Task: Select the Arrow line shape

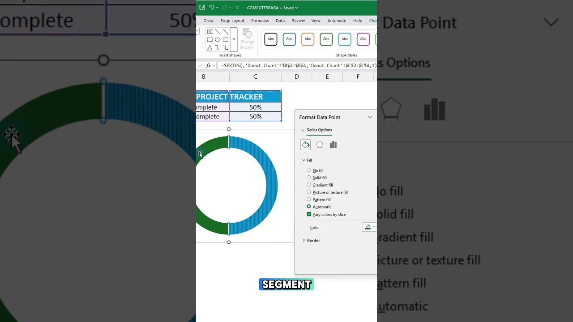Action: coord(226,32)
